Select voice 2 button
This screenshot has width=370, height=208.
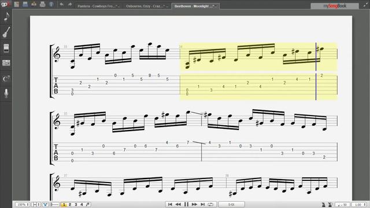pyautogui.click(x=70, y=205)
